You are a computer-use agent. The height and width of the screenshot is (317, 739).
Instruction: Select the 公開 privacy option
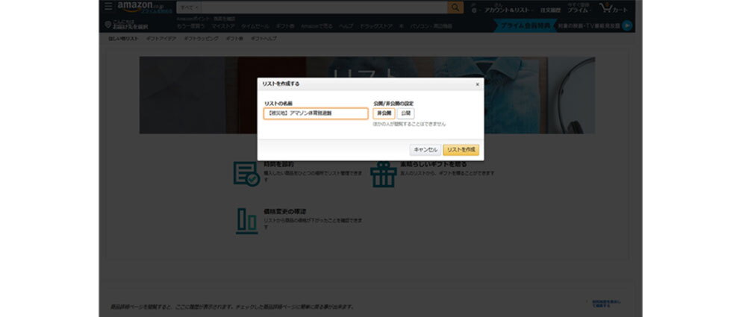406,113
